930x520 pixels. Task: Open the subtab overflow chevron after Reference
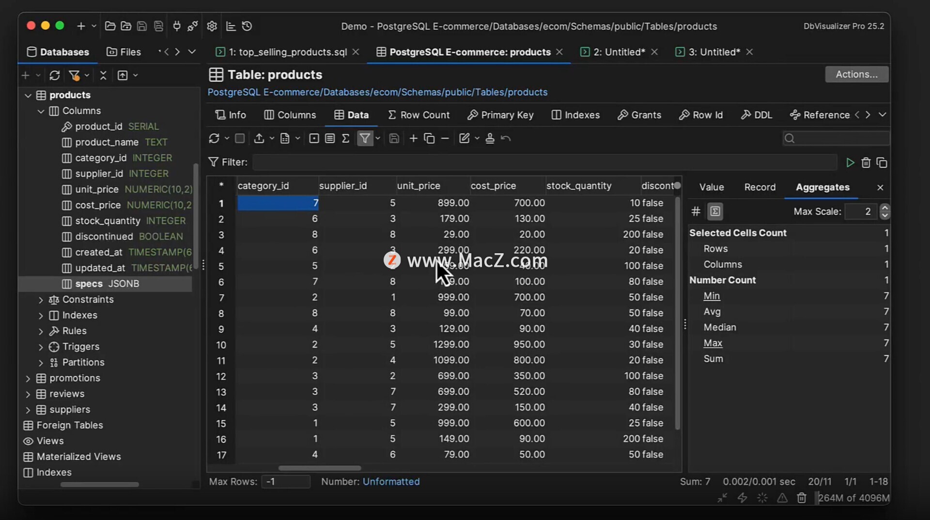(x=883, y=115)
